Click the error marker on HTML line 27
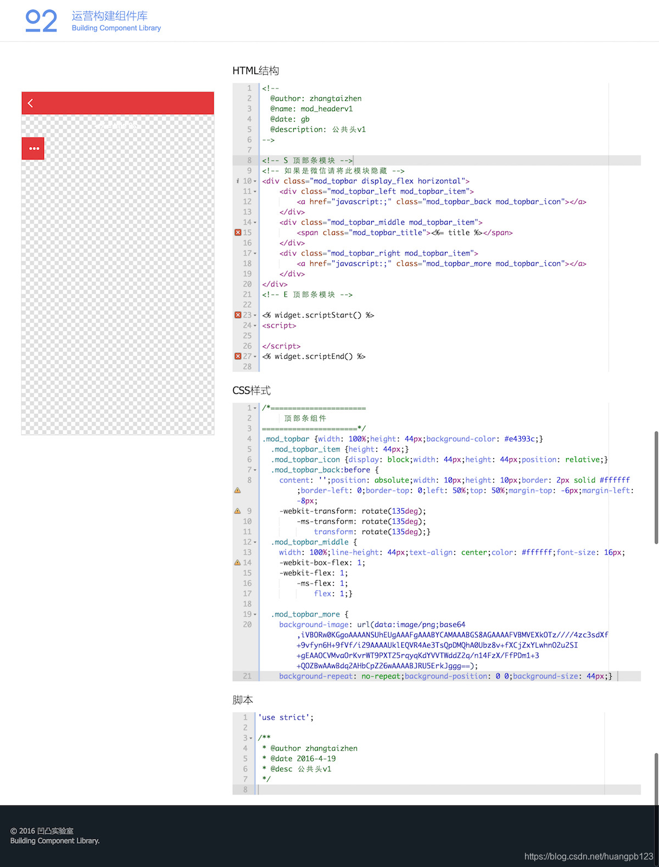Screen dimensions: 659x867 [238, 356]
